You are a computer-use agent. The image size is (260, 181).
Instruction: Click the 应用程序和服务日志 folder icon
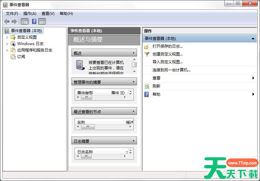(13, 50)
